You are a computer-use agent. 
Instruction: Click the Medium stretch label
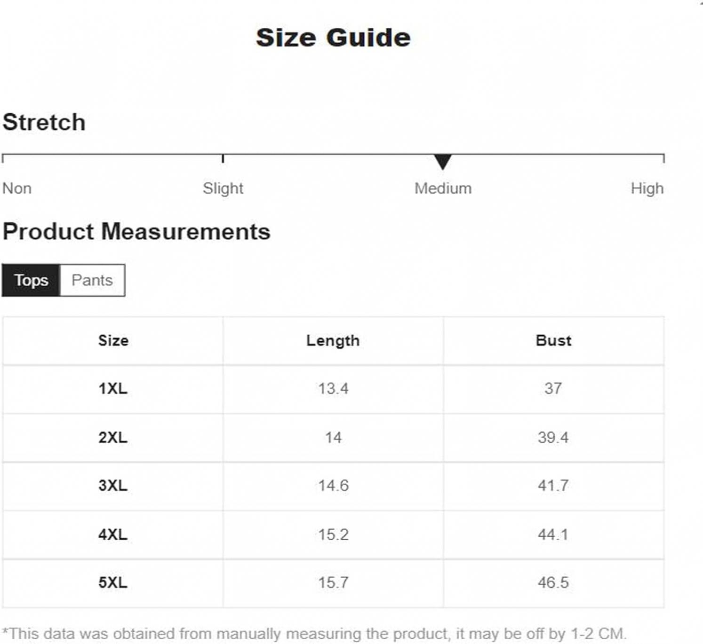pyautogui.click(x=443, y=188)
